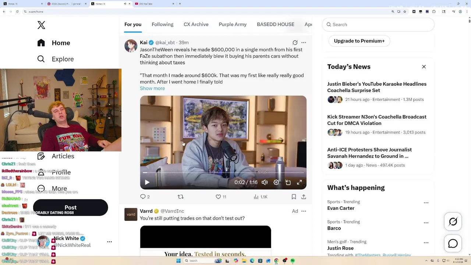
Task: Go back in Chrome browser
Action: tap(4, 11)
